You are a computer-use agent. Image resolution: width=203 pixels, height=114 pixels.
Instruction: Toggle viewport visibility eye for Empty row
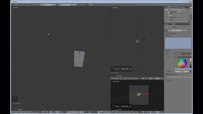(186, 17)
